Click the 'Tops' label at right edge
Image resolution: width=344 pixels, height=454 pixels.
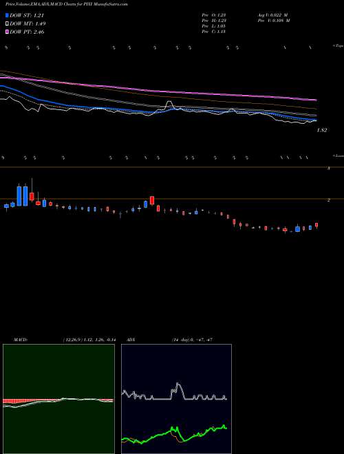click(x=338, y=46)
